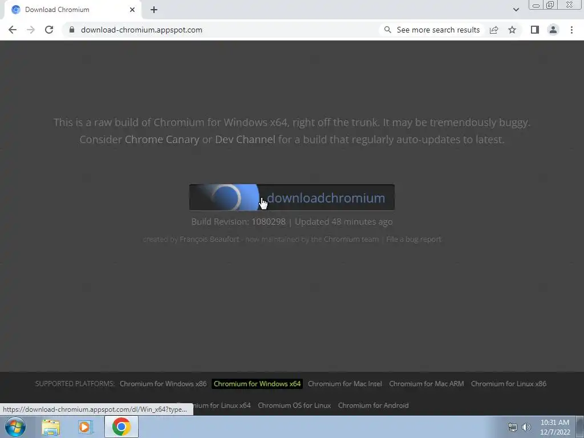
Task: Launch Windows Media Player from taskbar
Action: tap(86, 427)
